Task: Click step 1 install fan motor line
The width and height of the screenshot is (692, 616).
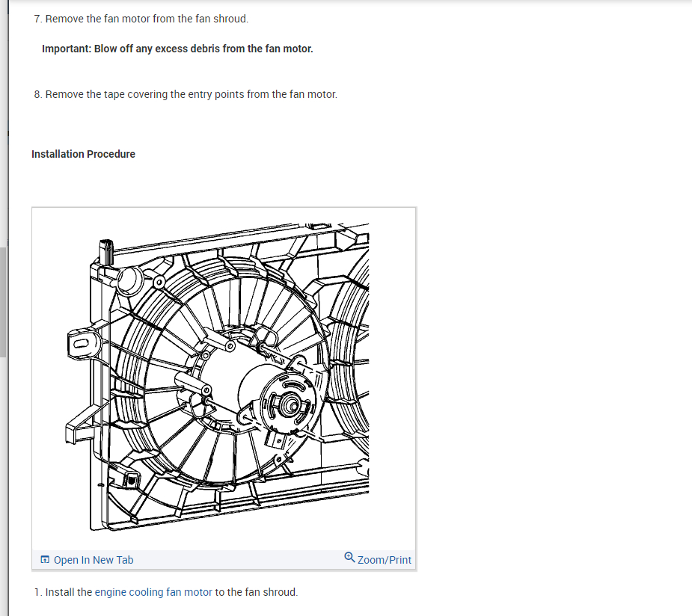Action: (x=166, y=591)
